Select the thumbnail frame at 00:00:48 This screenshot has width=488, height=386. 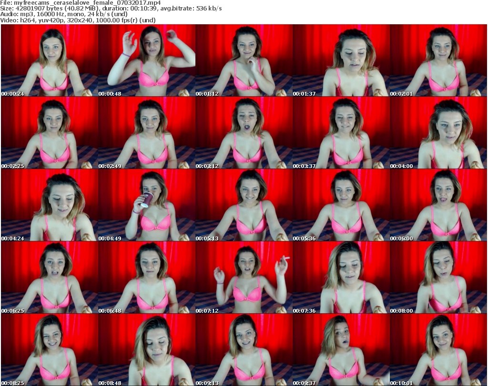pos(147,60)
